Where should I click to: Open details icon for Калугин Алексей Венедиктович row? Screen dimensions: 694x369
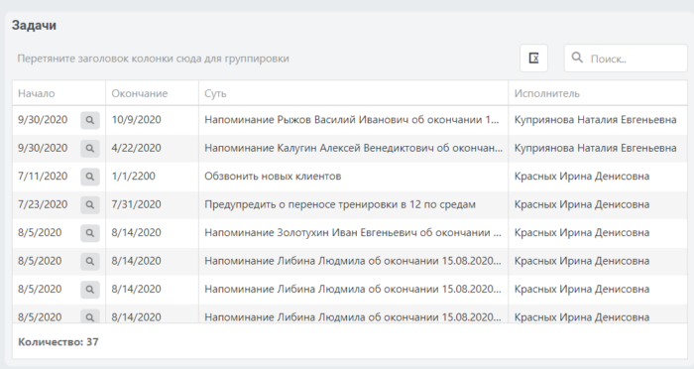tap(90, 149)
